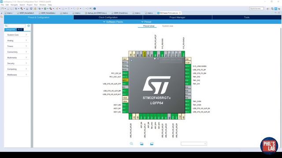Switch to System view

click(x=167, y=26)
